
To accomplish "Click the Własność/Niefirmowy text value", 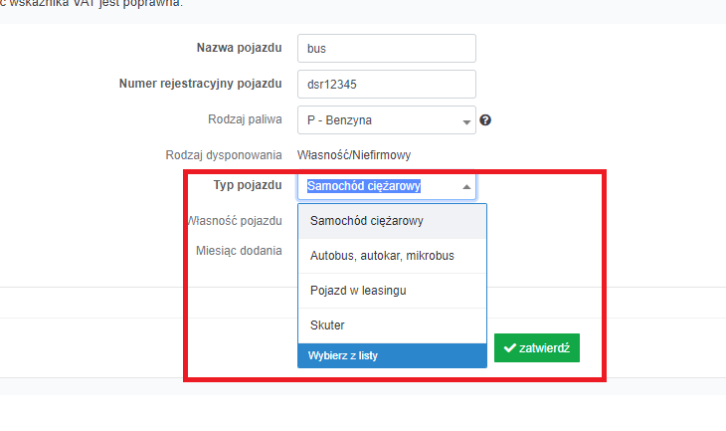I will [x=354, y=155].
